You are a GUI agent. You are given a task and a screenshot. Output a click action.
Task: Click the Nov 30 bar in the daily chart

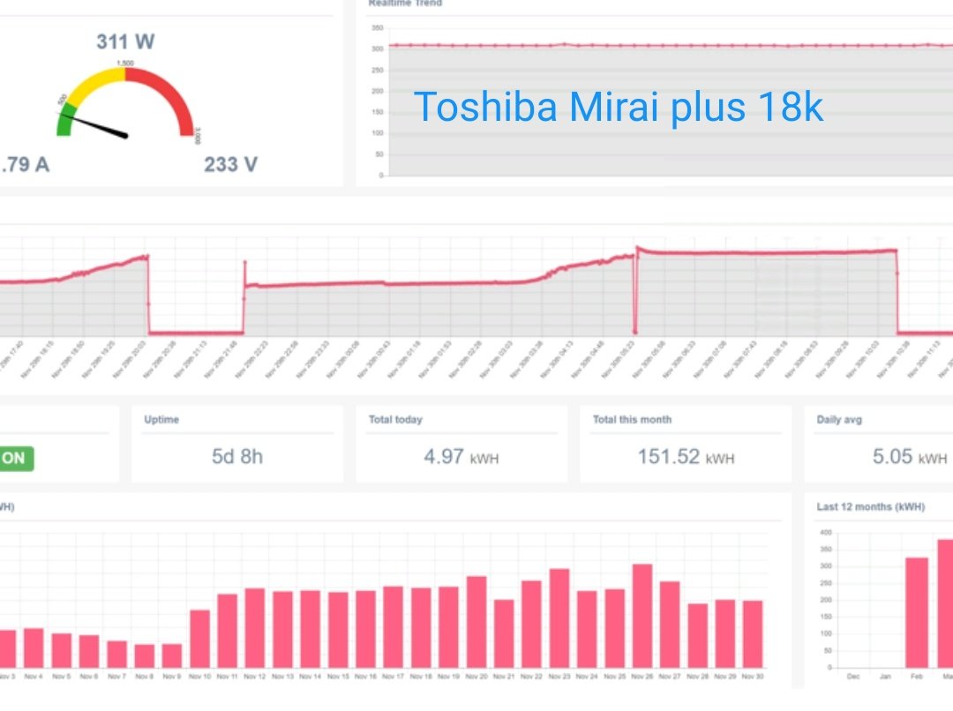pos(753,634)
